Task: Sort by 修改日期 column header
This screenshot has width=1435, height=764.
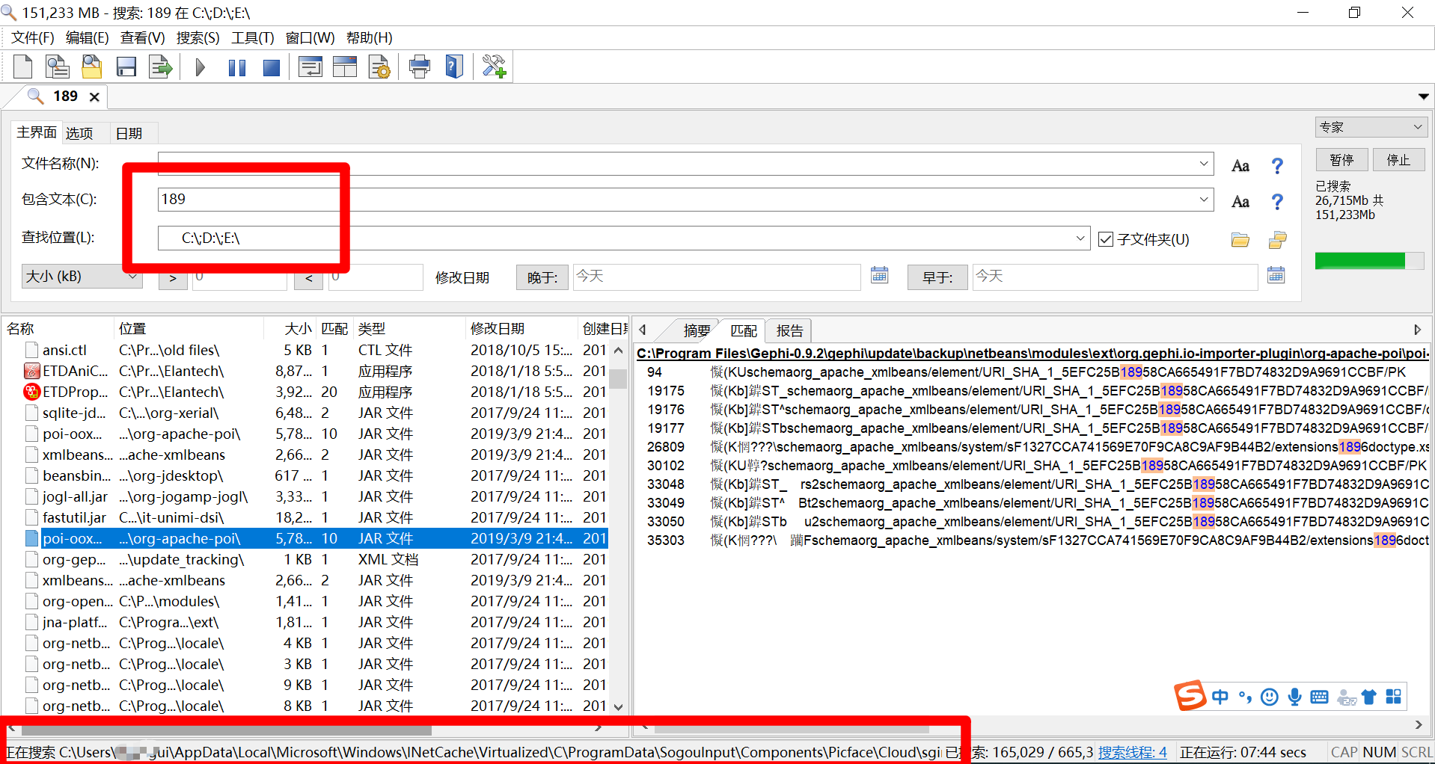Action: click(521, 328)
